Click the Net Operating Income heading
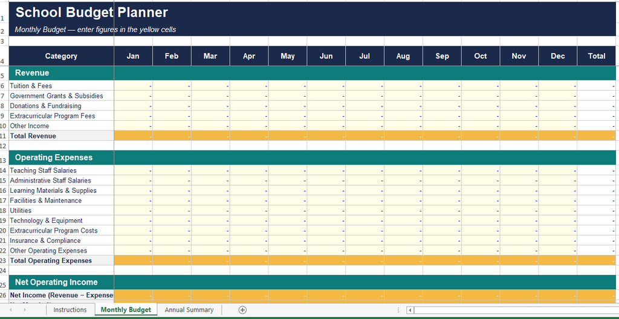Viewport: 619px width, 319px height. (56, 282)
